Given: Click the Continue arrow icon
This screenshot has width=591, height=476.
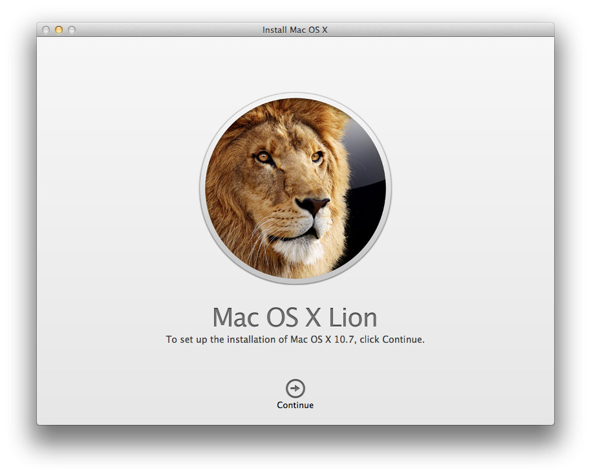Looking at the screenshot, I should [x=295, y=389].
